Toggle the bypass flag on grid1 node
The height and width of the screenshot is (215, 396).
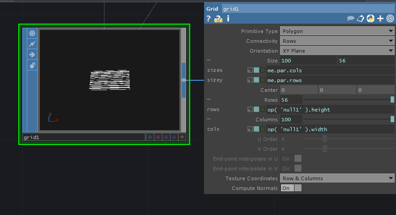[x=32, y=44]
